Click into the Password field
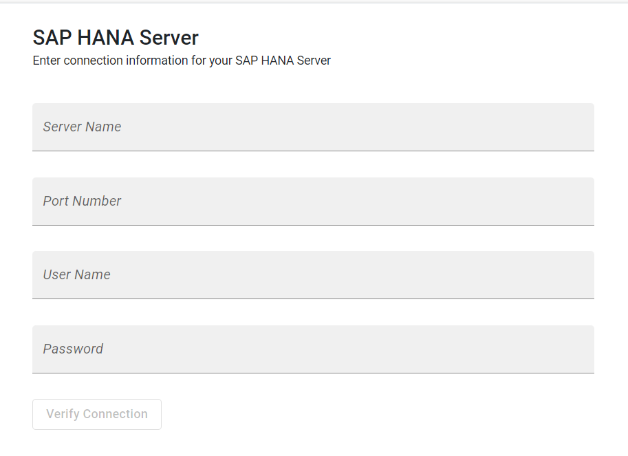The image size is (628, 456). 313,349
